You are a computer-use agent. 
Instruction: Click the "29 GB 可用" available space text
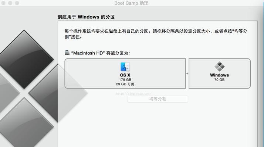pos(125,84)
